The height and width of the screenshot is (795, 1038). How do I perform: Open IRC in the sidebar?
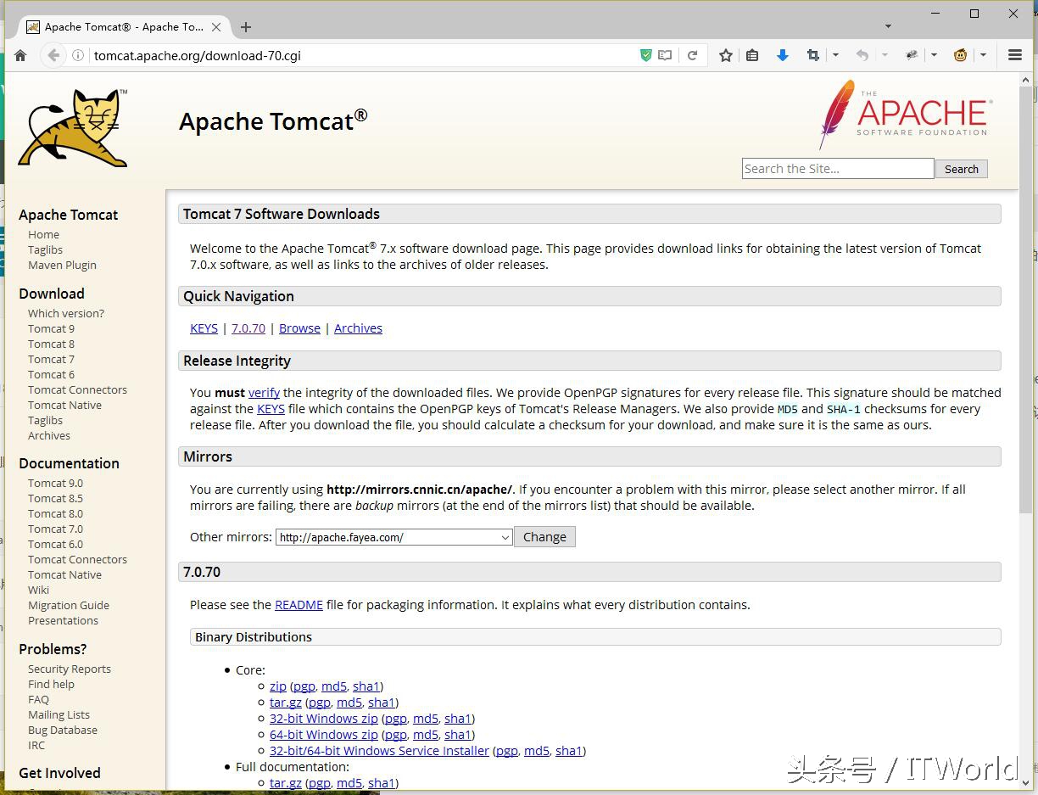coord(36,745)
